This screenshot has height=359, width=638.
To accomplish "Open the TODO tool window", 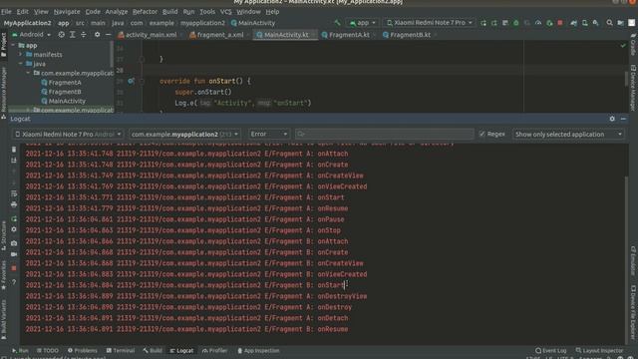I will [48, 350].
